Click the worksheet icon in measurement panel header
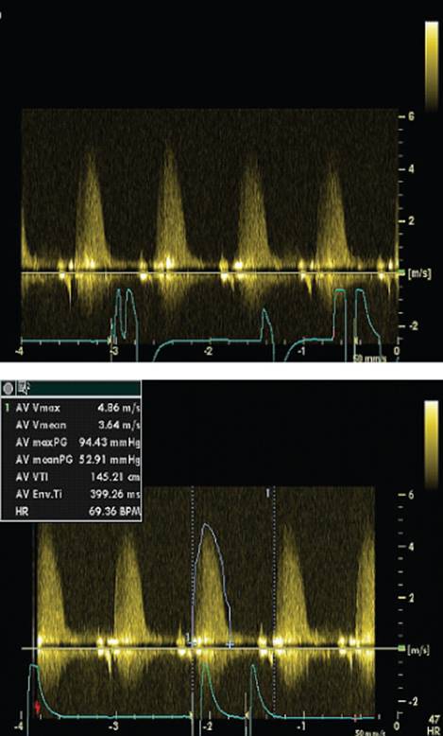 point(24,388)
